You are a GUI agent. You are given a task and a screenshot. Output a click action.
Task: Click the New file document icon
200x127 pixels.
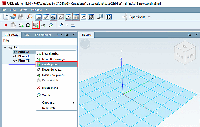pyautogui.click(x=6, y=17)
